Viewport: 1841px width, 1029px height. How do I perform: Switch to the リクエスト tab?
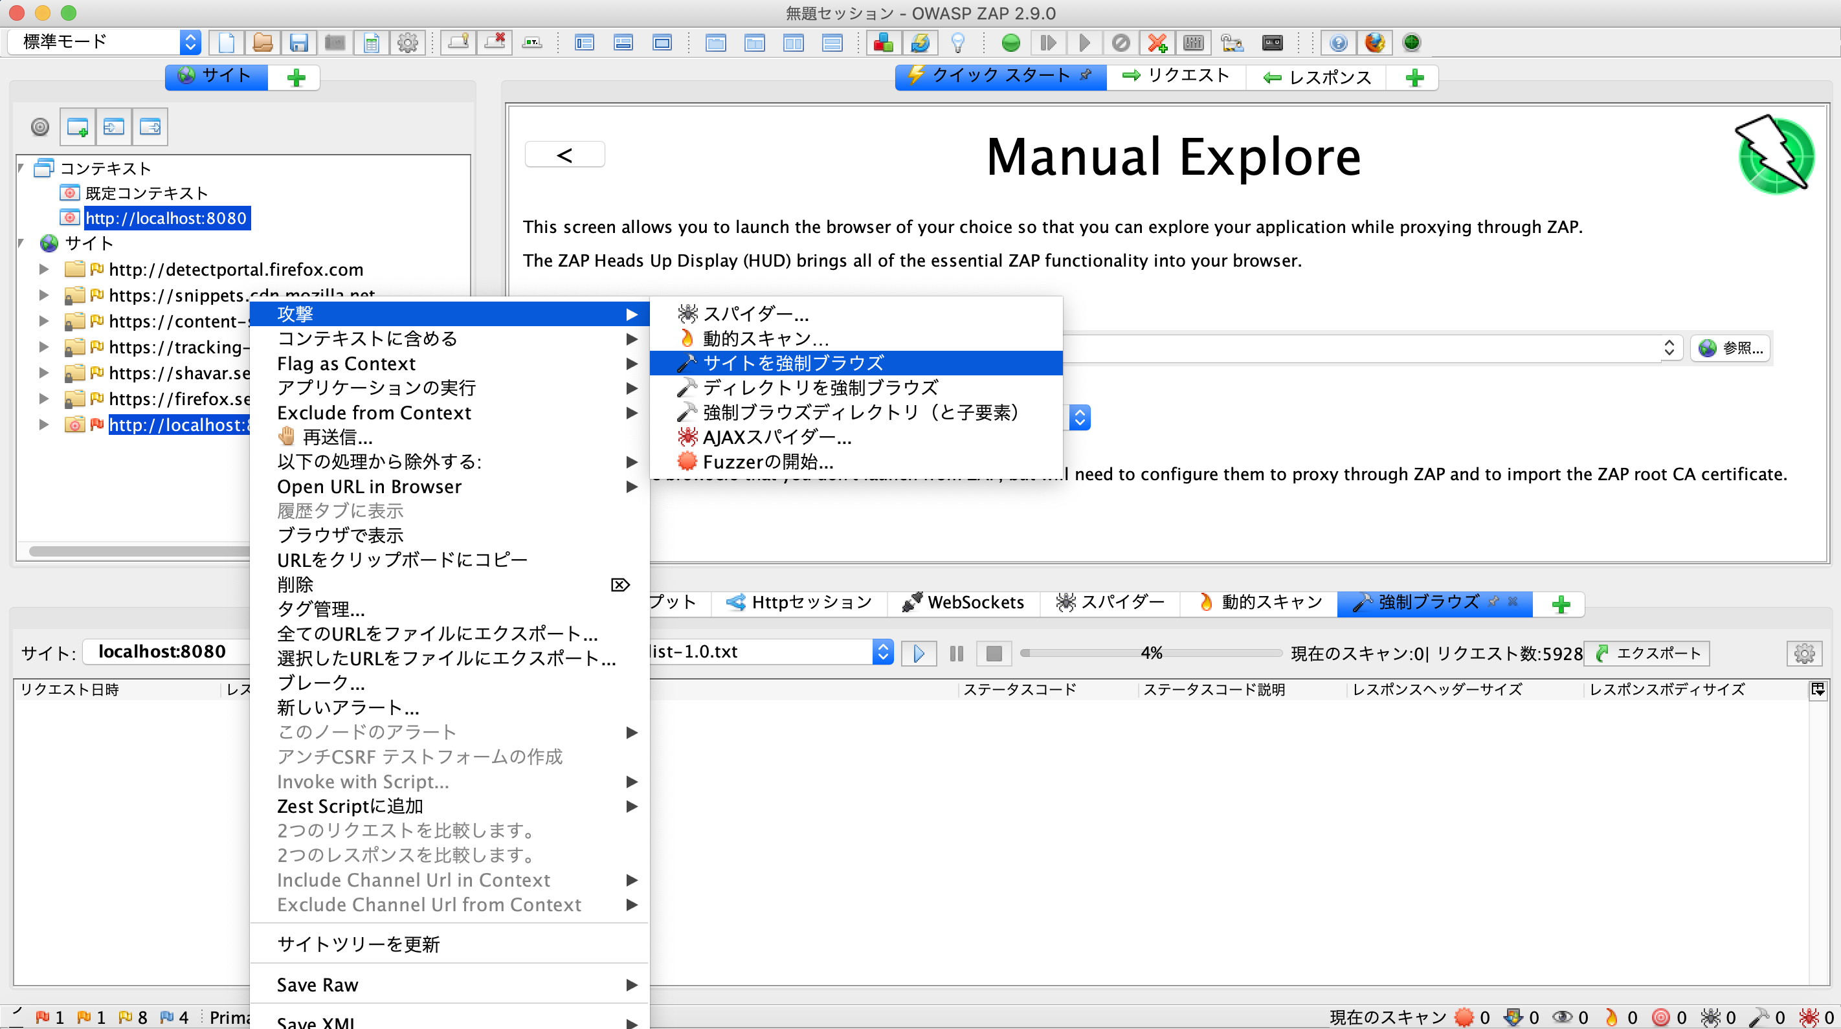(1176, 76)
